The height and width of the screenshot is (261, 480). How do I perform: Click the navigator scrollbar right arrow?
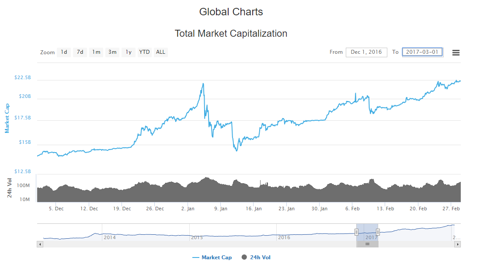[458, 244]
